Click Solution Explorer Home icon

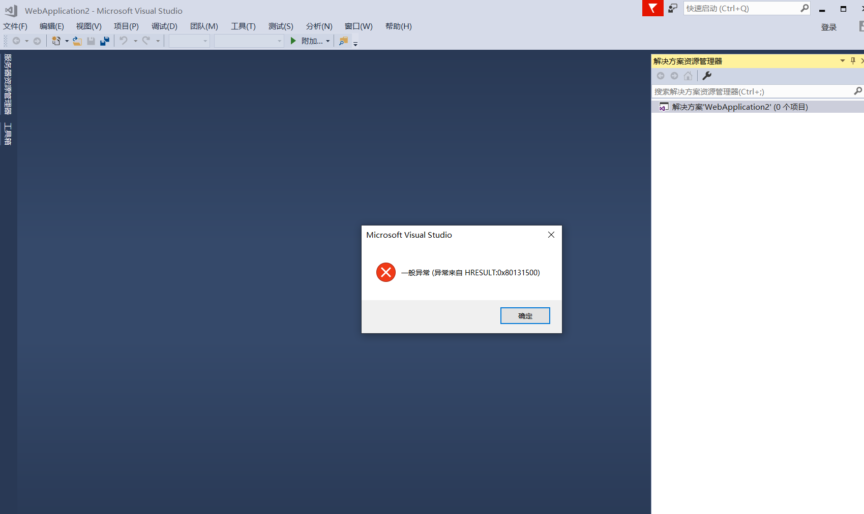click(x=688, y=76)
